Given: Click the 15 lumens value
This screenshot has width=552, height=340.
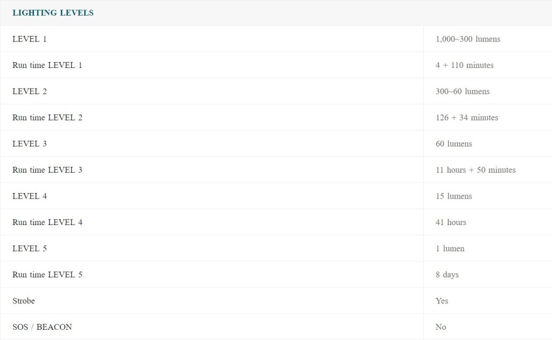Looking at the screenshot, I should [x=454, y=196].
